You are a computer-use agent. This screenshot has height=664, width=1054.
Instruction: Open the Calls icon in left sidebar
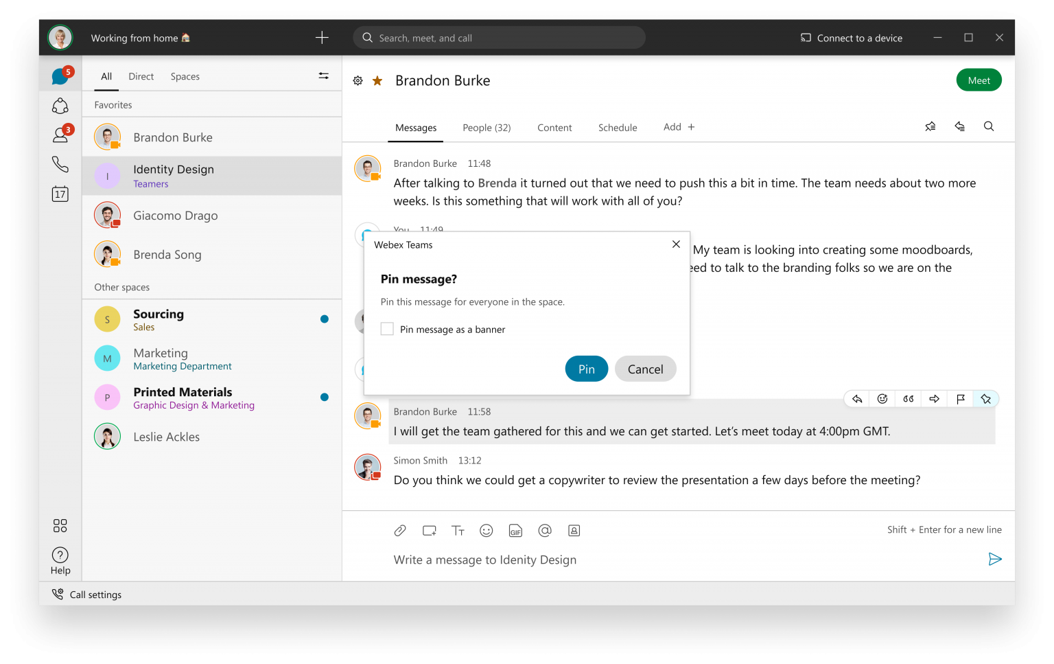pos(60,164)
